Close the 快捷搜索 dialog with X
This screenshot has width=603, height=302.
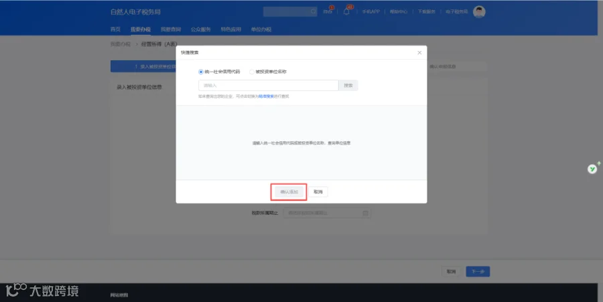419,53
